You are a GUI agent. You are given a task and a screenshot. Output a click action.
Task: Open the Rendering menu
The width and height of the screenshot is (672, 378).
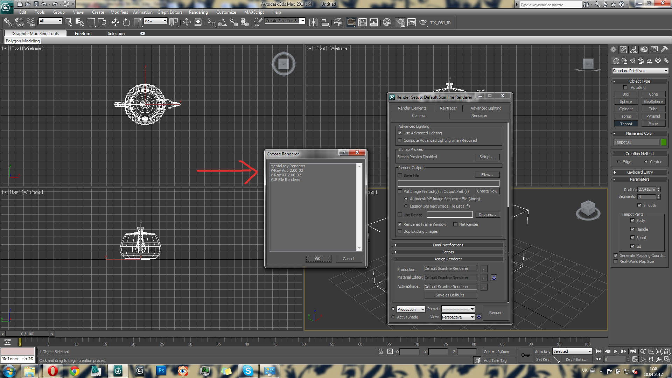[x=198, y=12]
